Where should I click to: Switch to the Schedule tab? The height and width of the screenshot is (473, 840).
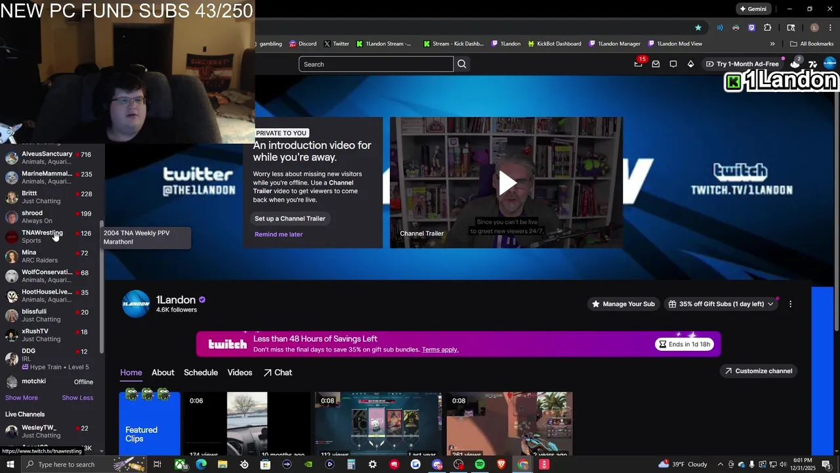point(201,372)
